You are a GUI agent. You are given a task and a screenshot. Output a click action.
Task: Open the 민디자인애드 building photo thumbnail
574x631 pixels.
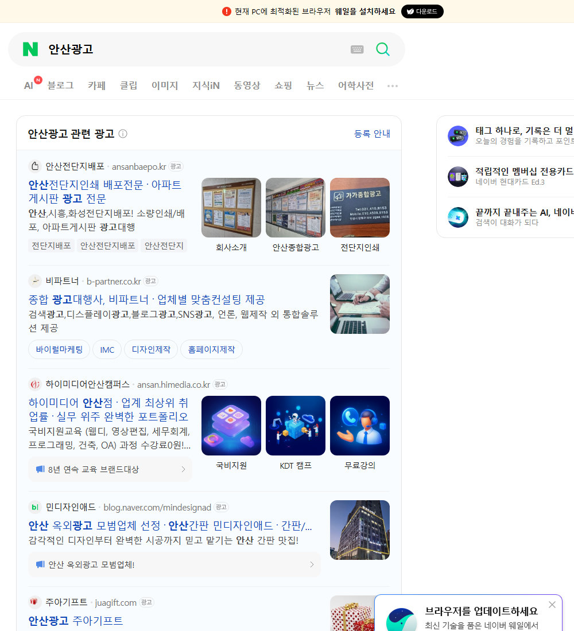click(x=360, y=530)
